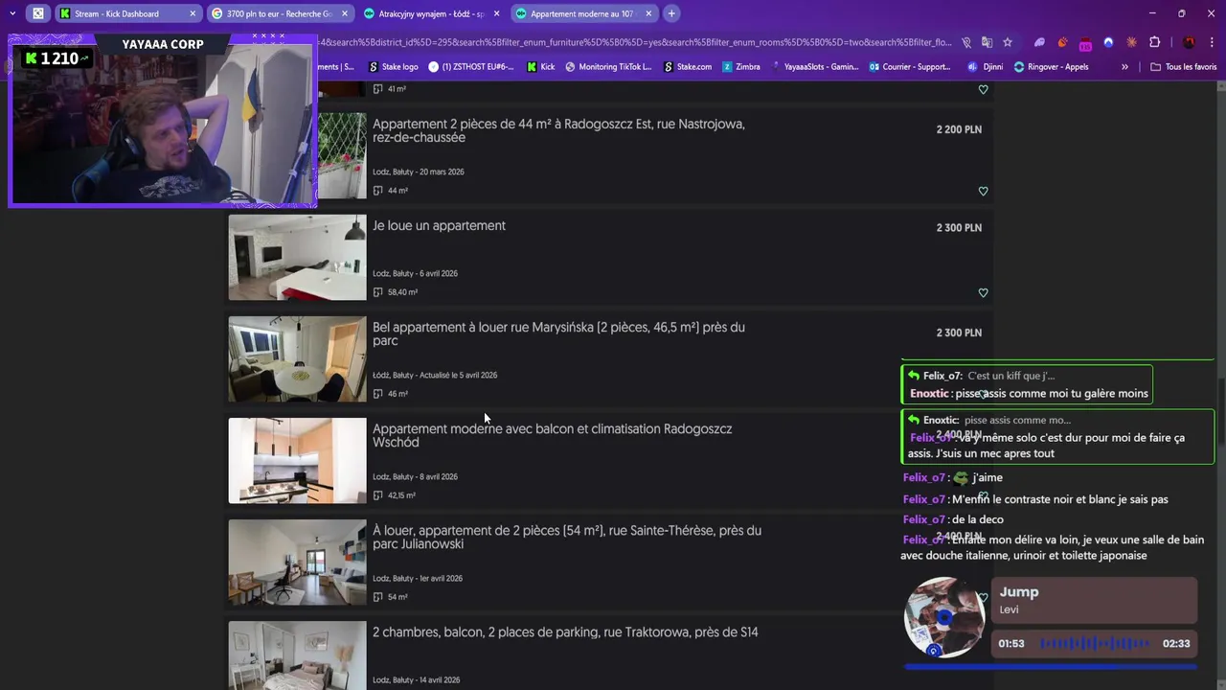The image size is (1226, 690).
Task: Open the 'Zimbra' bookmark
Action: tap(741, 67)
